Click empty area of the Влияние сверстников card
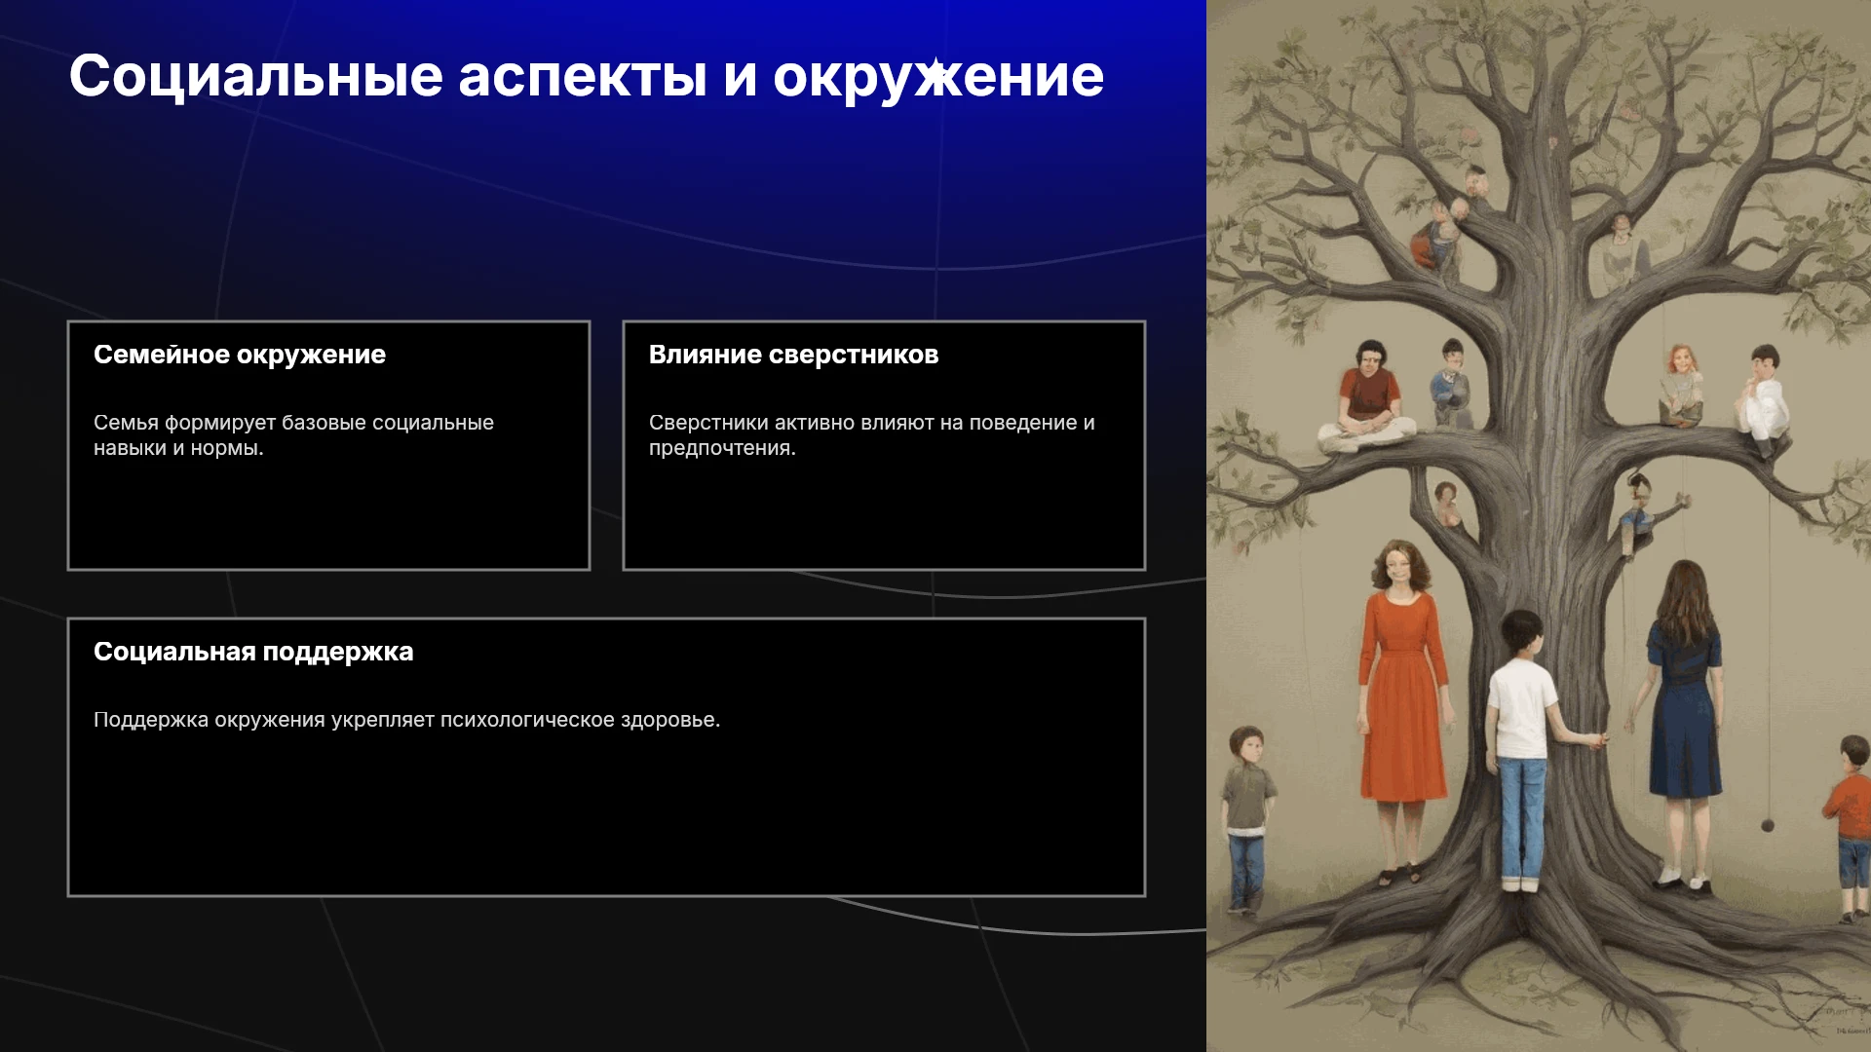The height and width of the screenshot is (1052, 1871). coord(884,516)
